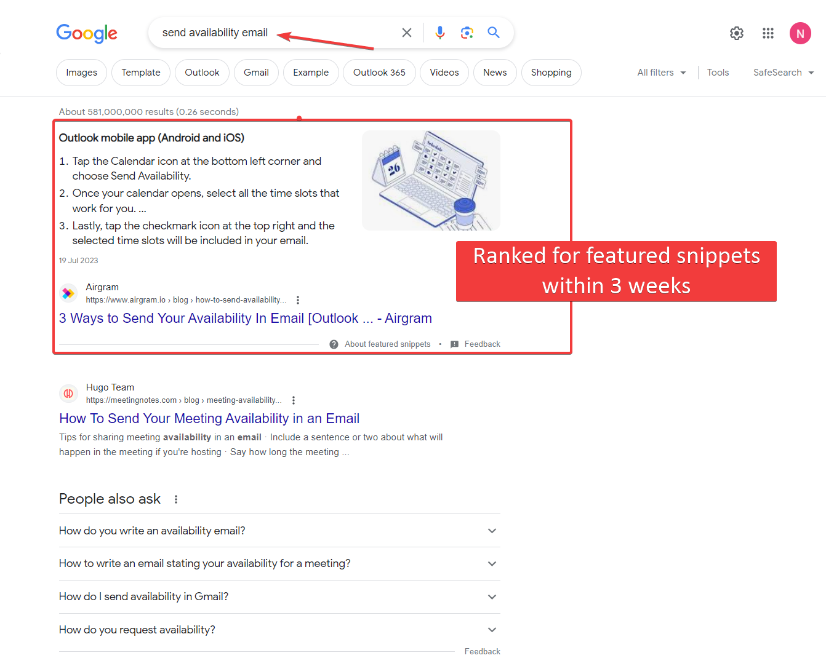Select the Videos filter chip
The width and height of the screenshot is (826, 658).
(x=444, y=73)
